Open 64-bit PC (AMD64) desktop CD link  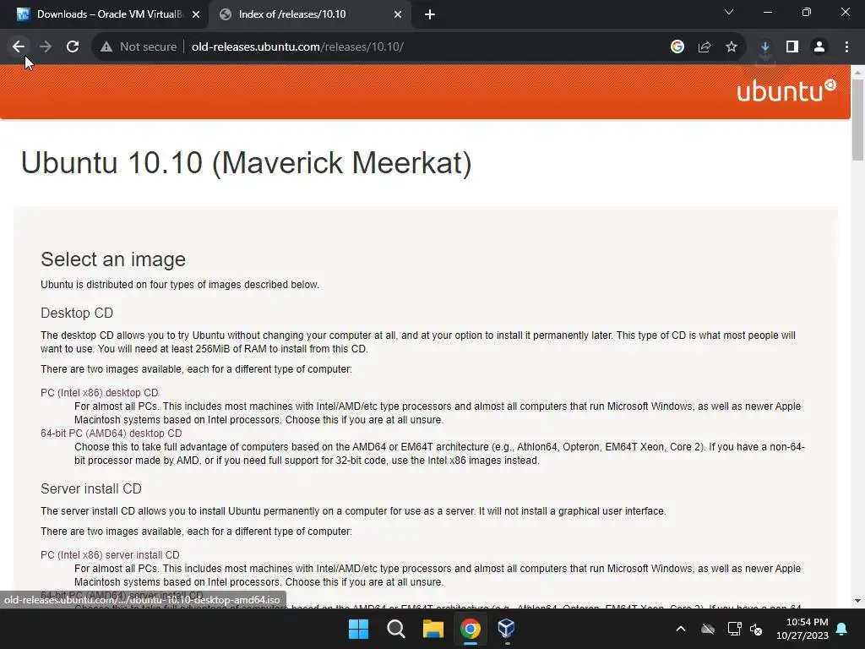click(111, 434)
